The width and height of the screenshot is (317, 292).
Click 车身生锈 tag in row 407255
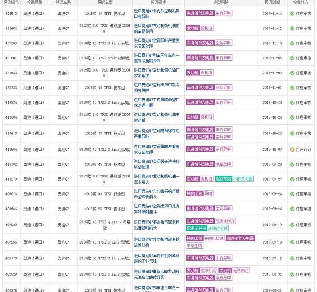(194, 245)
